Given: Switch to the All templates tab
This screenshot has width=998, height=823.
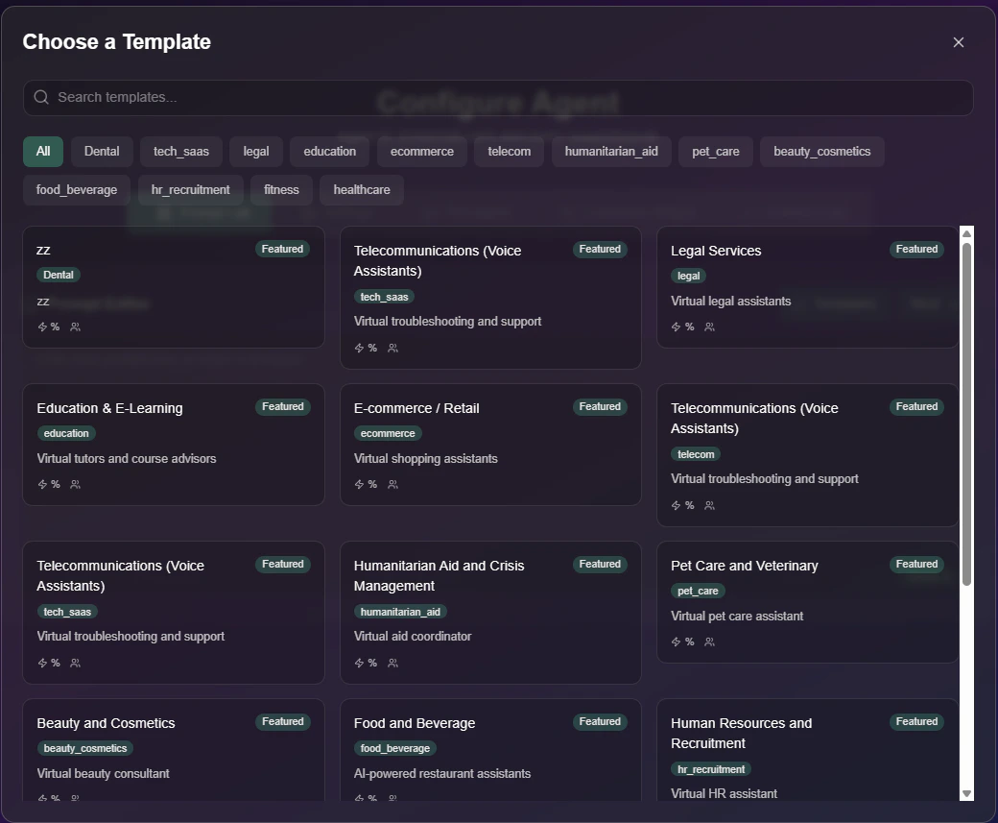Looking at the screenshot, I should (43, 151).
